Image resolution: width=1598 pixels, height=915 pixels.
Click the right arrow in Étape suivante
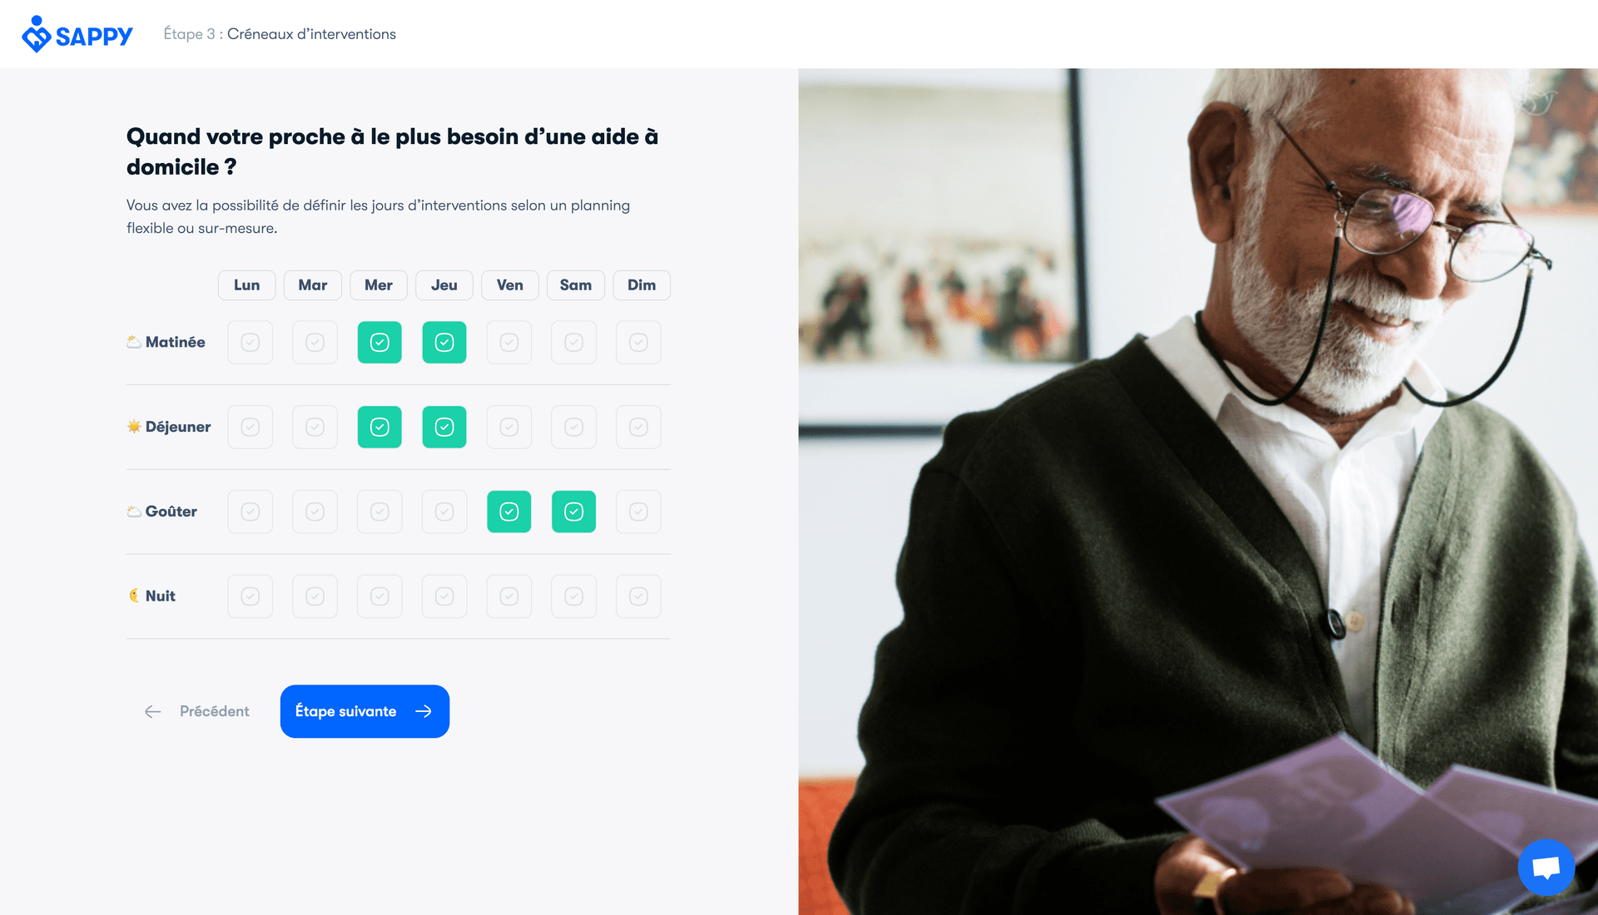coord(424,711)
